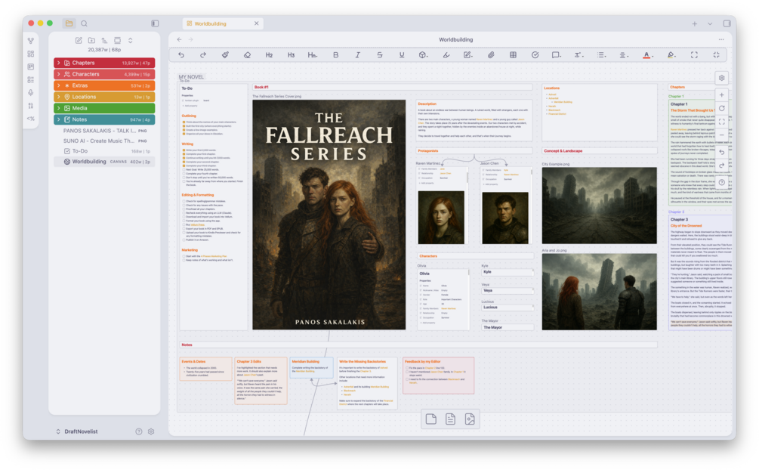
Task: Create a new note in the sidebar
Action: (79, 40)
